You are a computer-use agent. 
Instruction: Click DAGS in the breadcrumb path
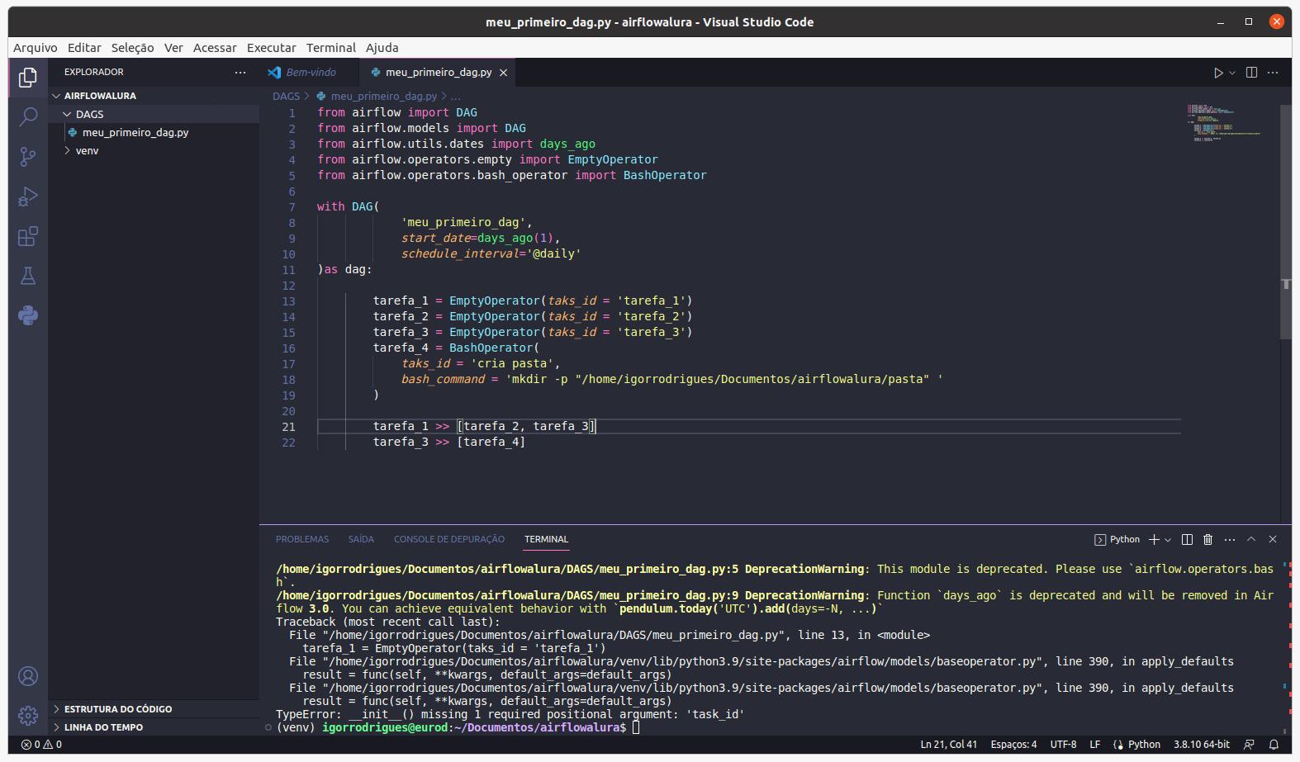[x=286, y=97]
